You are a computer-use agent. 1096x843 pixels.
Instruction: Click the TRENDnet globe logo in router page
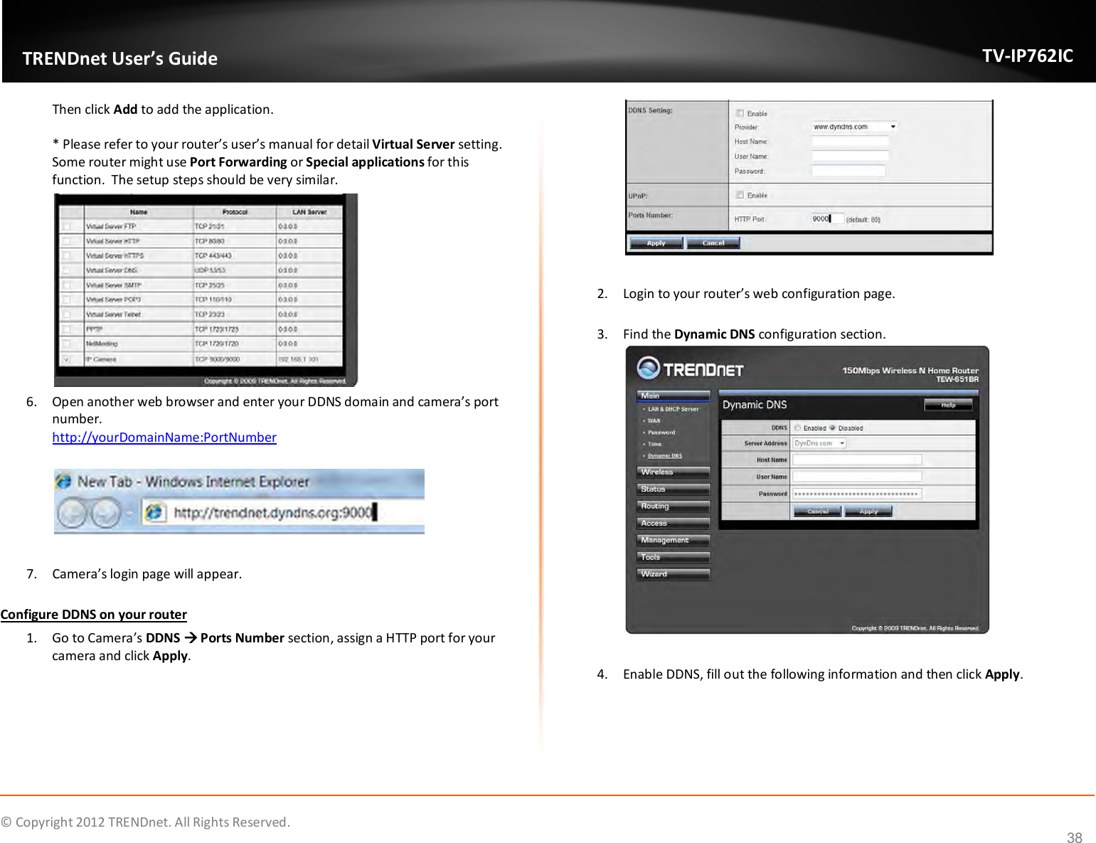point(648,368)
